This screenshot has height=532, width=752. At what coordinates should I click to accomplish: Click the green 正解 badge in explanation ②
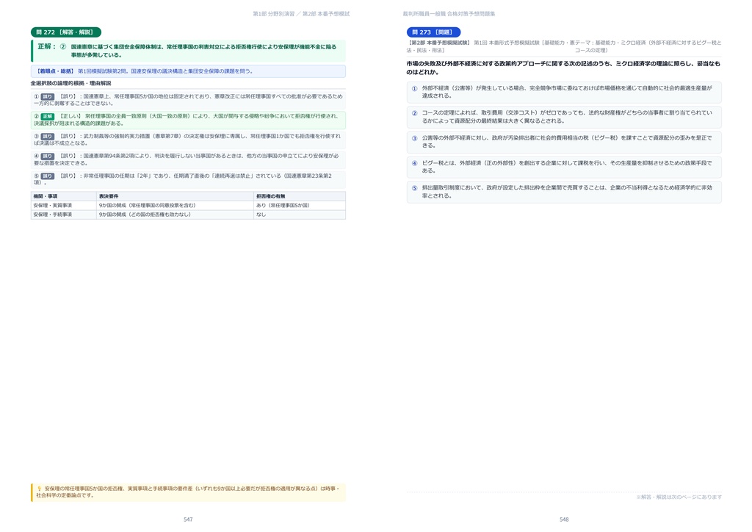point(48,117)
